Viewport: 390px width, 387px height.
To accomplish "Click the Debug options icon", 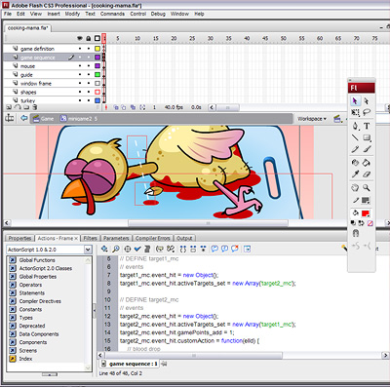I will [x=171, y=249].
